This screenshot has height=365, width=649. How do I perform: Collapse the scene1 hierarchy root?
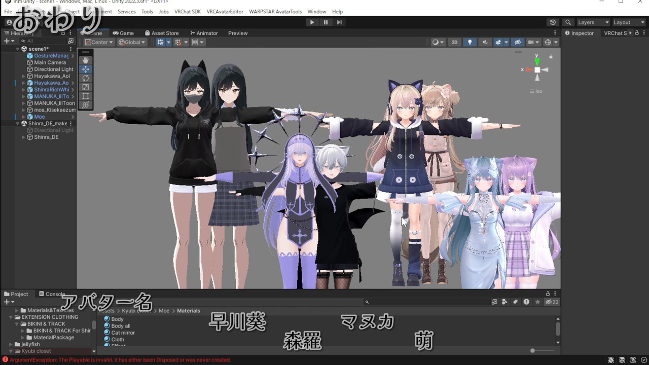tap(17, 49)
